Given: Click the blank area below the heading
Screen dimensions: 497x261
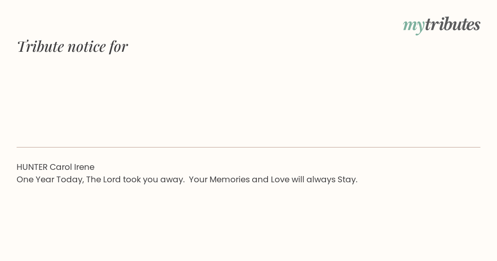Looking at the screenshot, I should [248, 99].
